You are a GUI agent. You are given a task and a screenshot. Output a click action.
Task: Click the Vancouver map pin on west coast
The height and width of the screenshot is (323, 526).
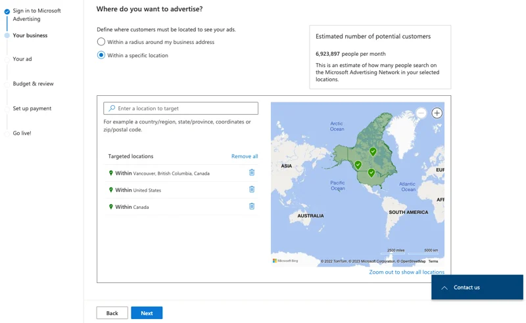358,165
